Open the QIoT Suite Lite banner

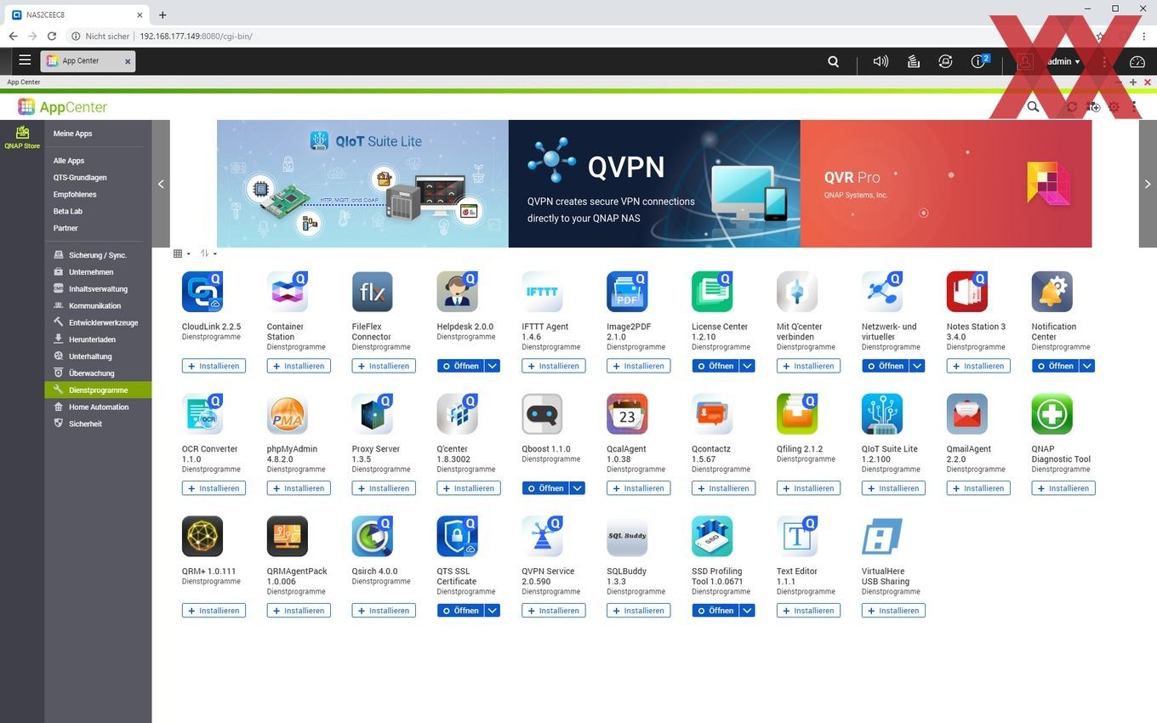point(362,184)
